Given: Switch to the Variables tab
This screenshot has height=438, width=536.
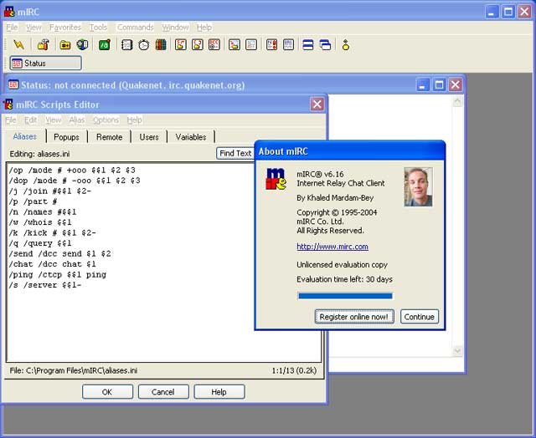Looking at the screenshot, I should (191, 137).
